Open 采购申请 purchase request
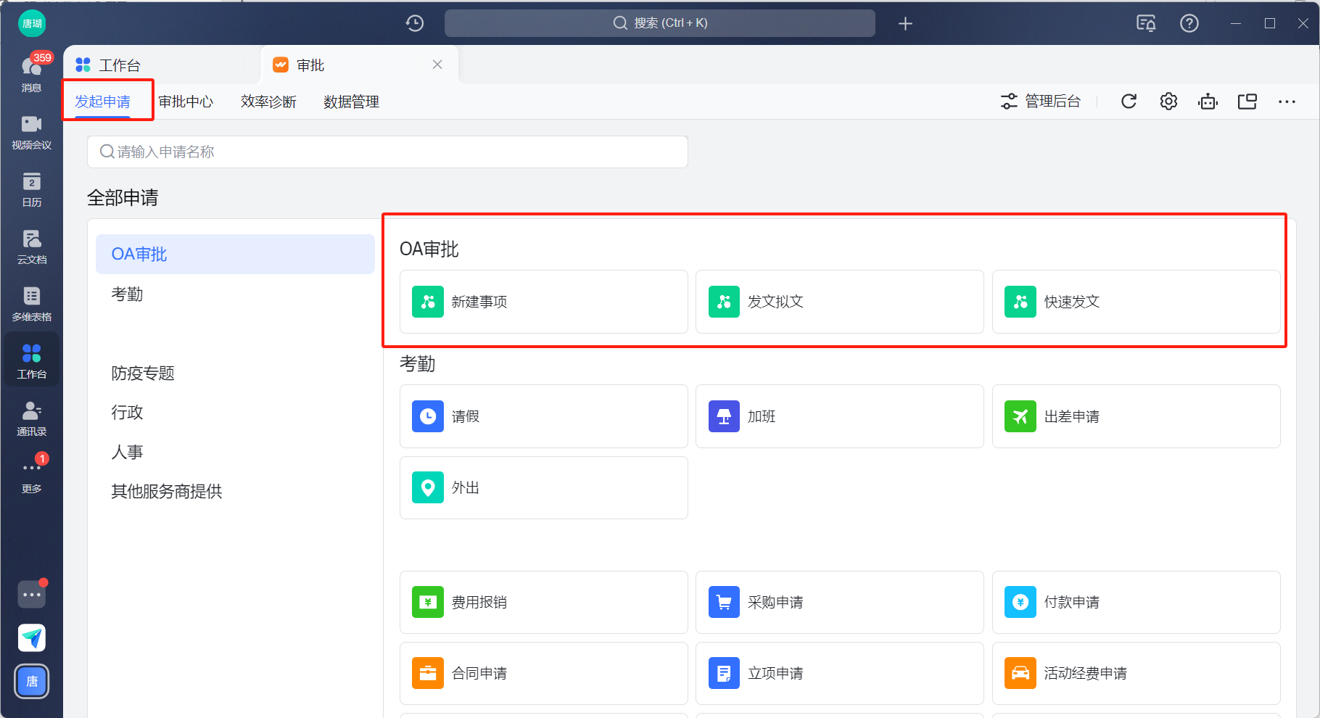The width and height of the screenshot is (1320, 718). click(x=840, y=602)
